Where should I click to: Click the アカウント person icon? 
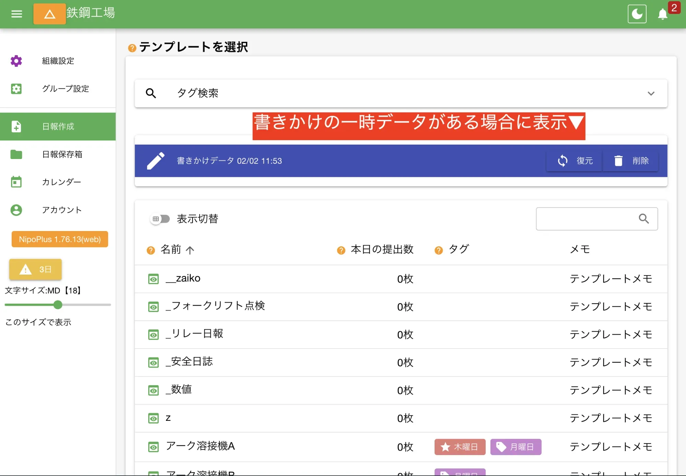(16, 210)
